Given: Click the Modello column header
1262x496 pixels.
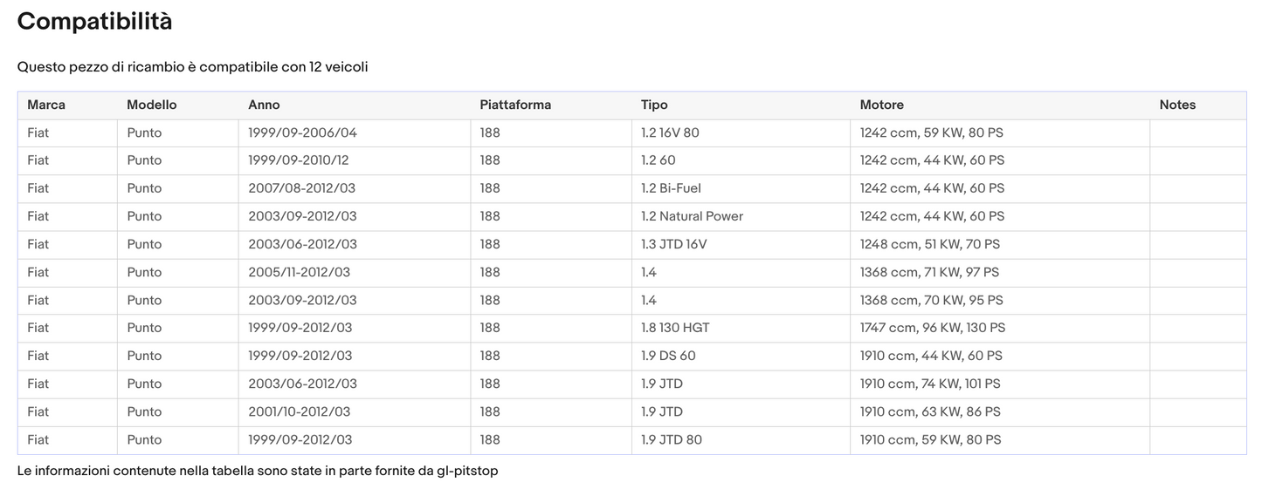Looking at the screenshot, I should 151,105.
